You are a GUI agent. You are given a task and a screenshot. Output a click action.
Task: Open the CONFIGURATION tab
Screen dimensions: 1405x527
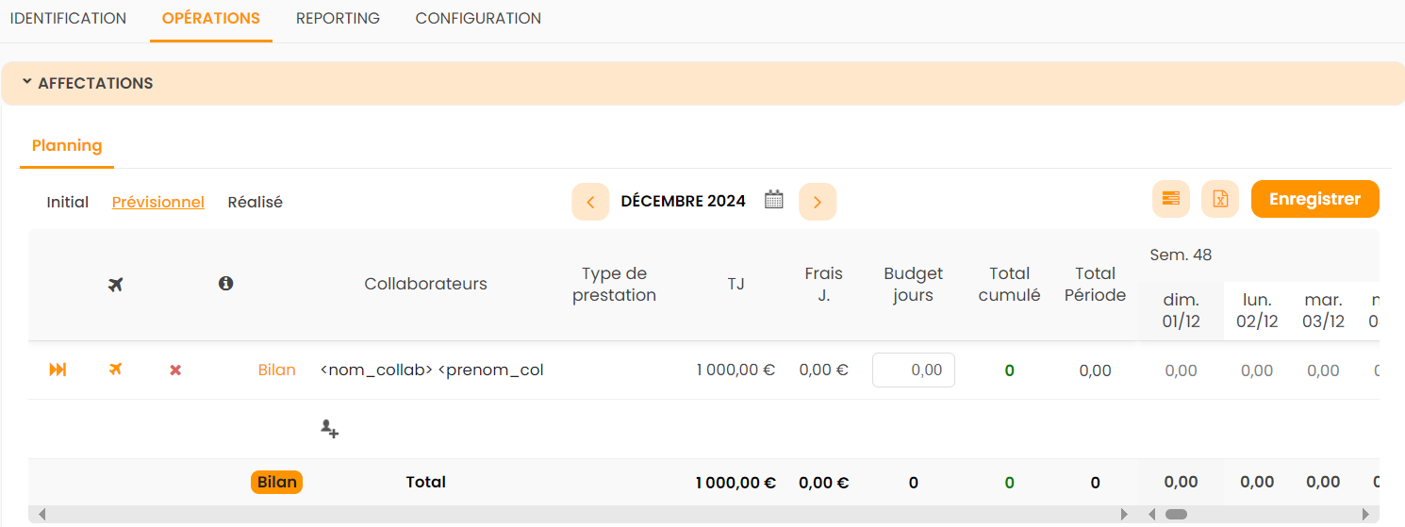pos(478,19)
